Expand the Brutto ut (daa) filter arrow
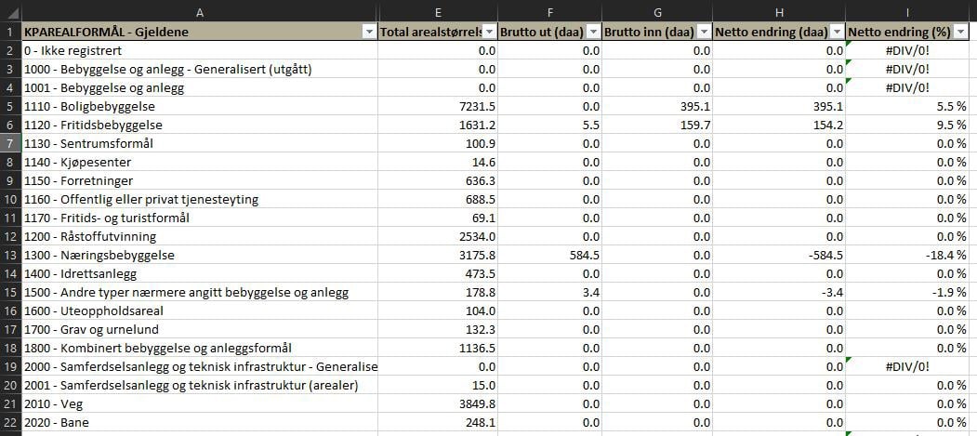Screen dimensions: 977x436 pos(592,32)
